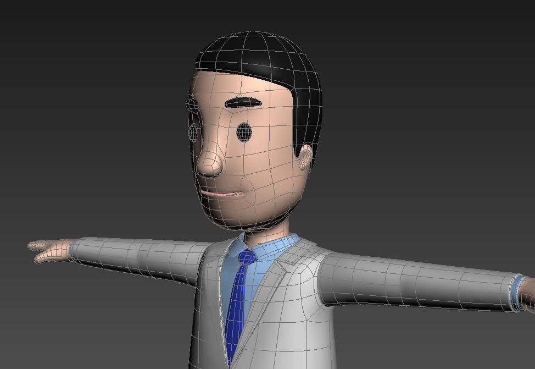This screenshot has width=535, height=369.
Task: Click the character's ear
Action: [x=305, y=157]
